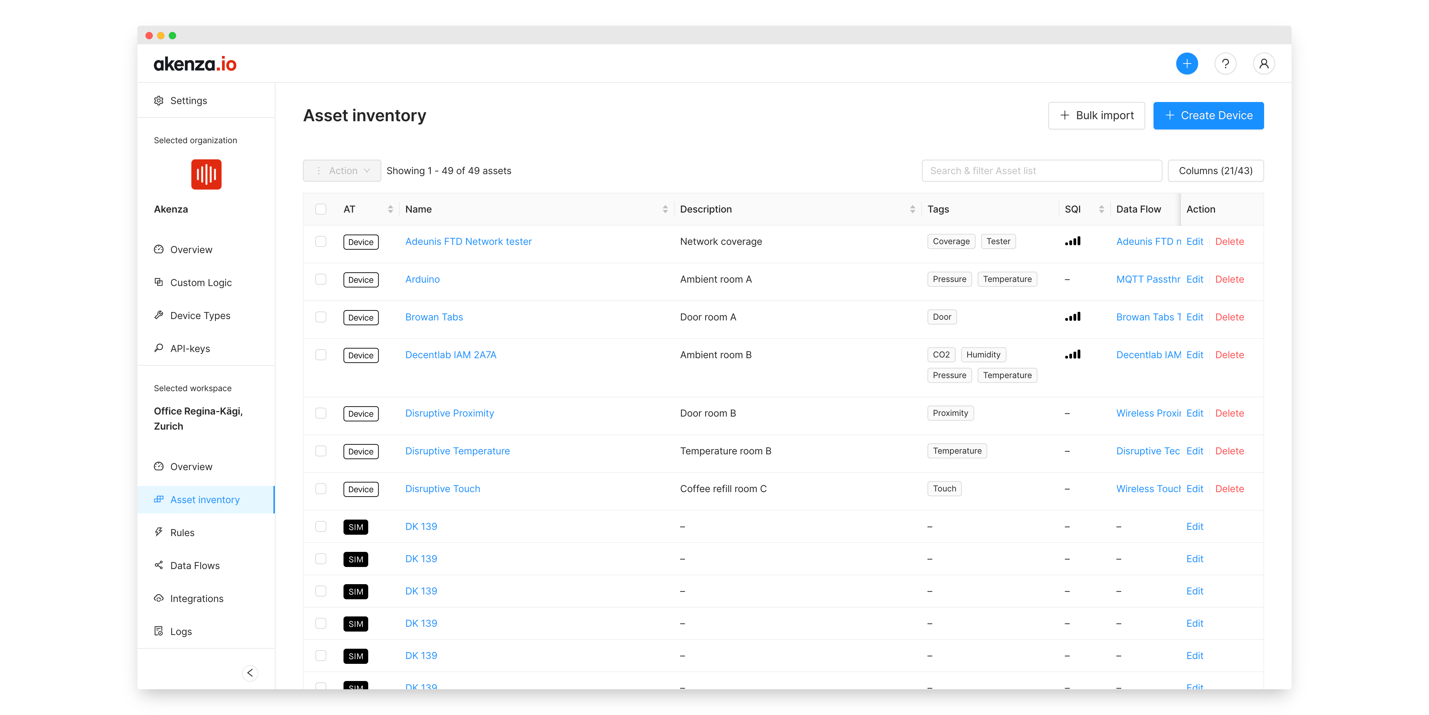Click the Rules lightning icon
Viewport: 1429px width, 715px height.
pos(159,532)
